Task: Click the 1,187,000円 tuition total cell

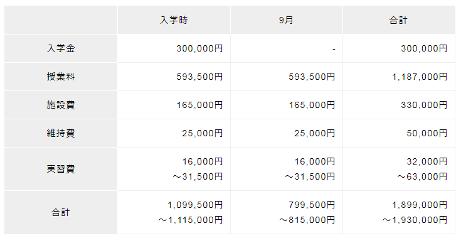Action: tap(399, 77)
